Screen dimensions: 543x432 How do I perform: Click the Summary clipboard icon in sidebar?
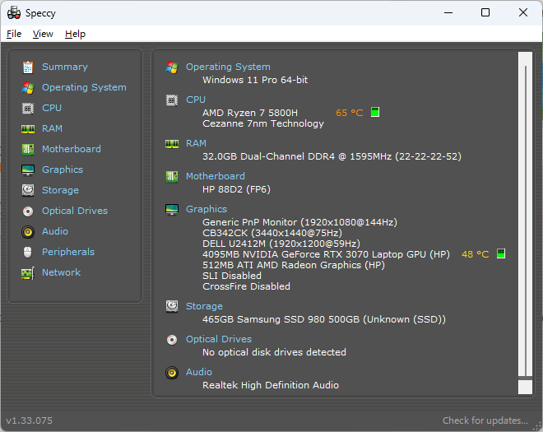[x=28, y=67]
